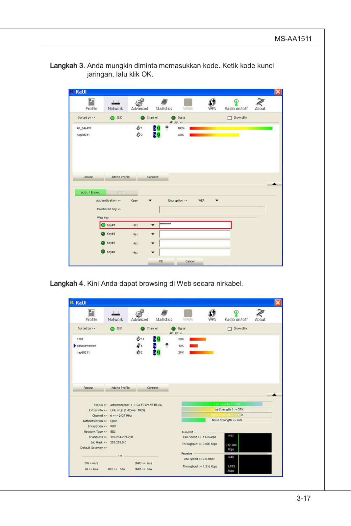Enable Show dBm in lower RaUI window
The width and height of the screenshot is (351, 526).
[x=230, y=329]
